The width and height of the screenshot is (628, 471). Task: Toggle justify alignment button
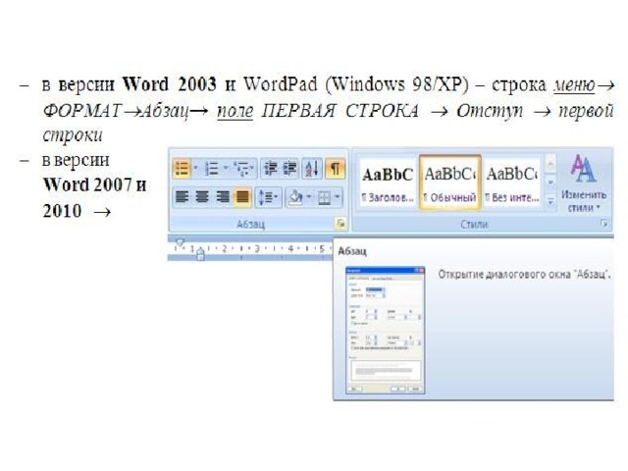pos(242,196)
